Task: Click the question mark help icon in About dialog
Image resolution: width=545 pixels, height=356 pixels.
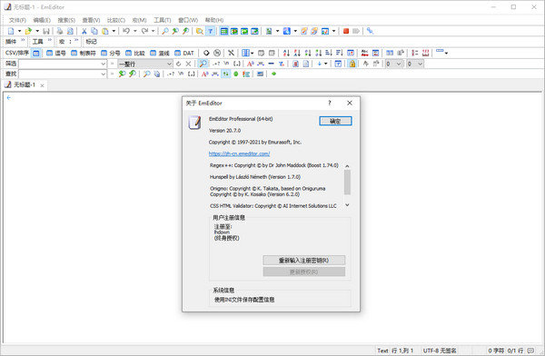Action: (329, 103)
